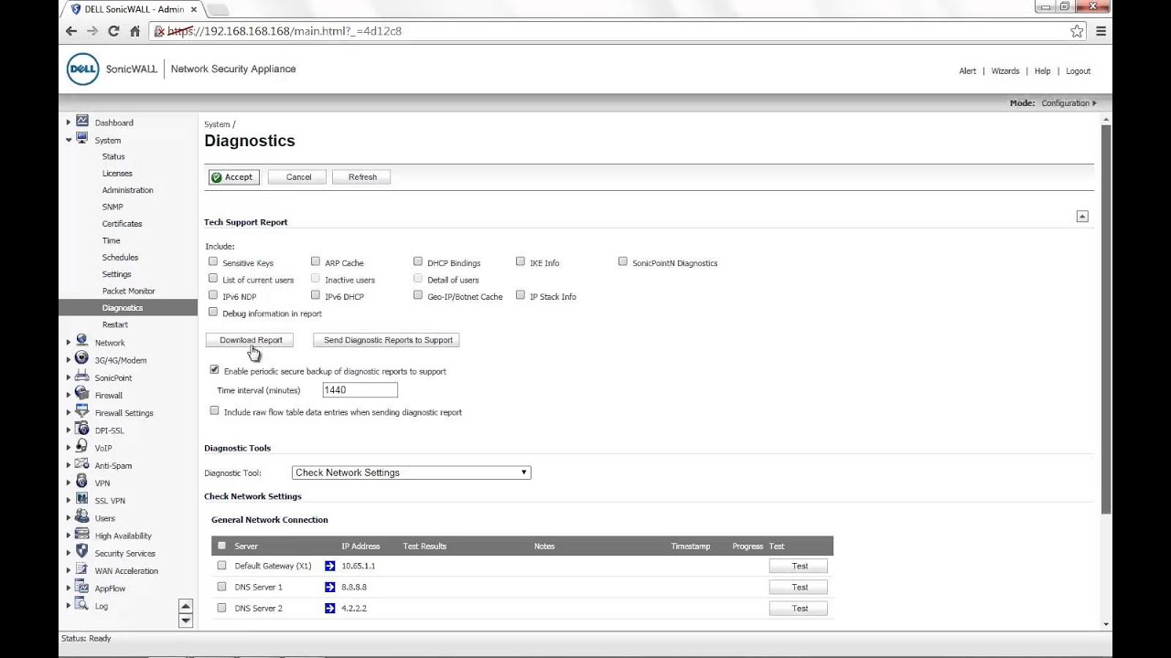1171x658 pixels.
Task: Open the Dashboard section icon in sidebar
Action: (82, 122)
